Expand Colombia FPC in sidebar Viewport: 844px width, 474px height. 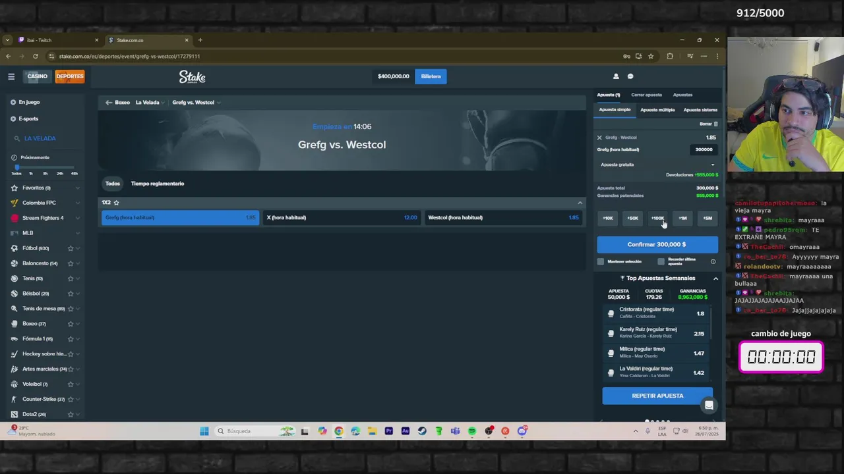[x=78, y=203]
